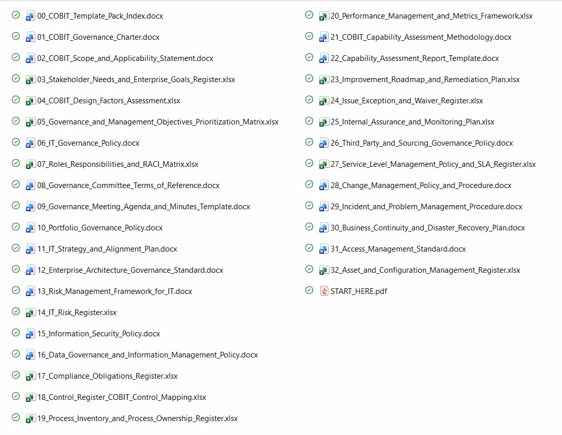The image size is (562, 435).
Task: Click Excel icon of 07_Roles_Responsibilities_and_RACI_Matrix.xlsx
Action: [x=30, y=164]
